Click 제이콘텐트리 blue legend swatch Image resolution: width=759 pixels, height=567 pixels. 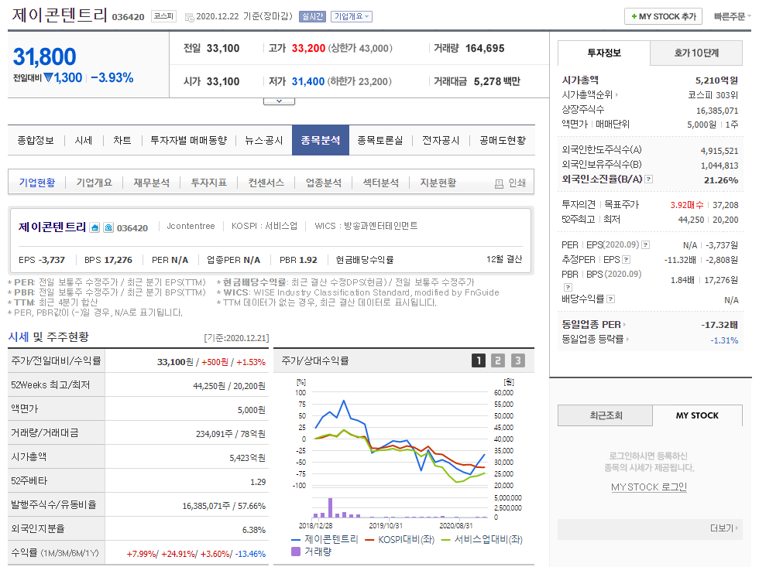click(x=296, y=540)
